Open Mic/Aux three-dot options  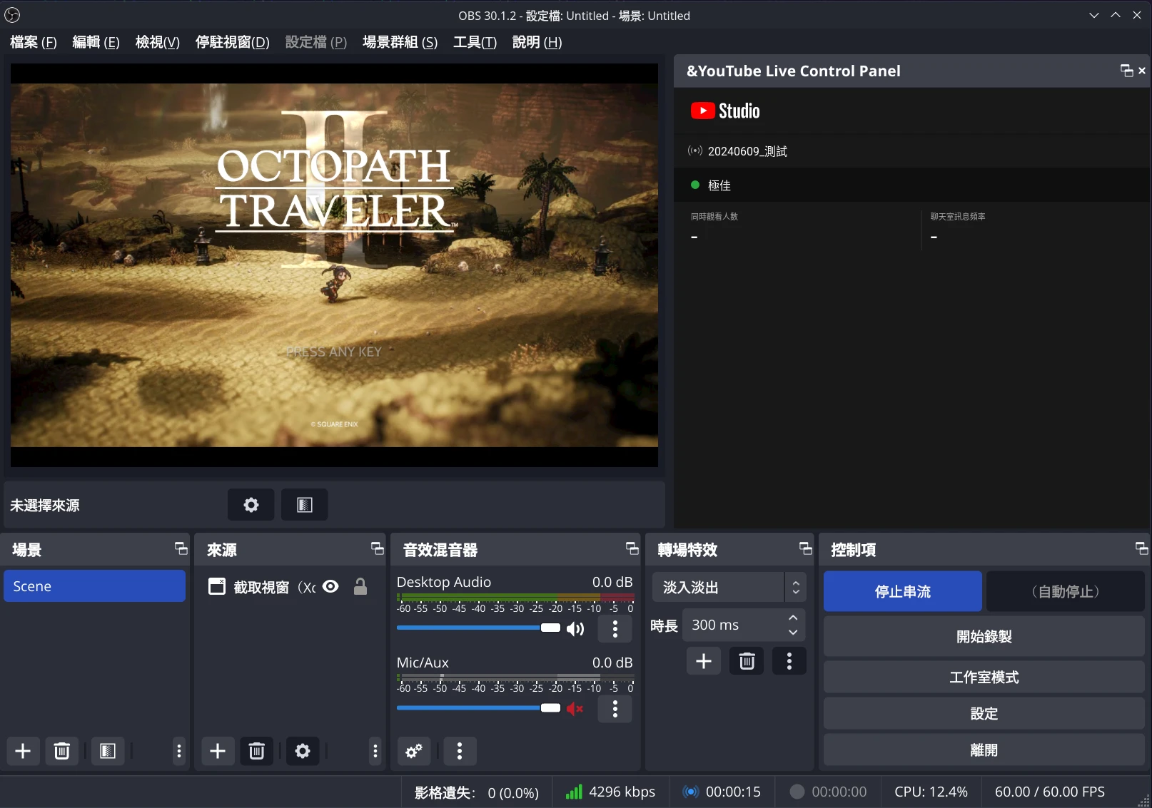615,709
